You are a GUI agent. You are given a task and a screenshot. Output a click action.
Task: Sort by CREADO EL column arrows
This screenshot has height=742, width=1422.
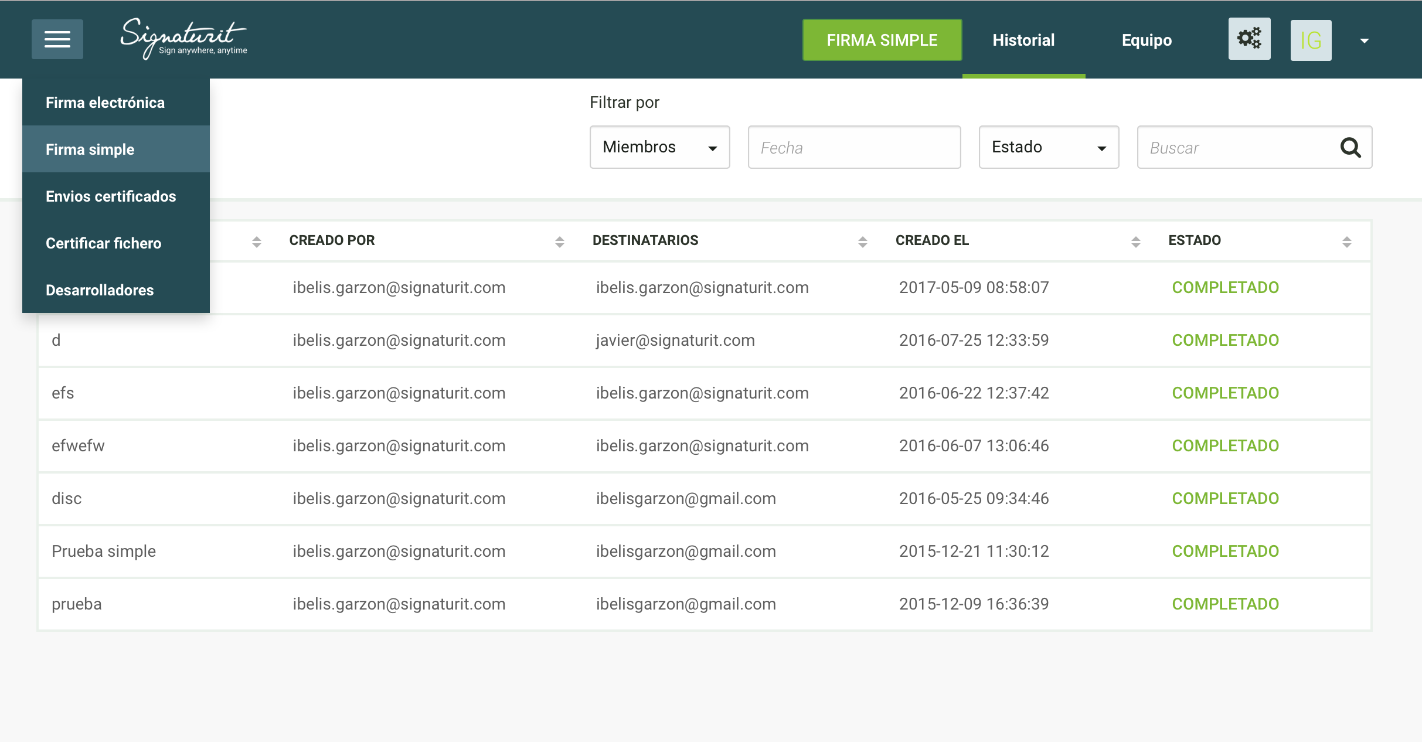click(x=1135, y=241)
